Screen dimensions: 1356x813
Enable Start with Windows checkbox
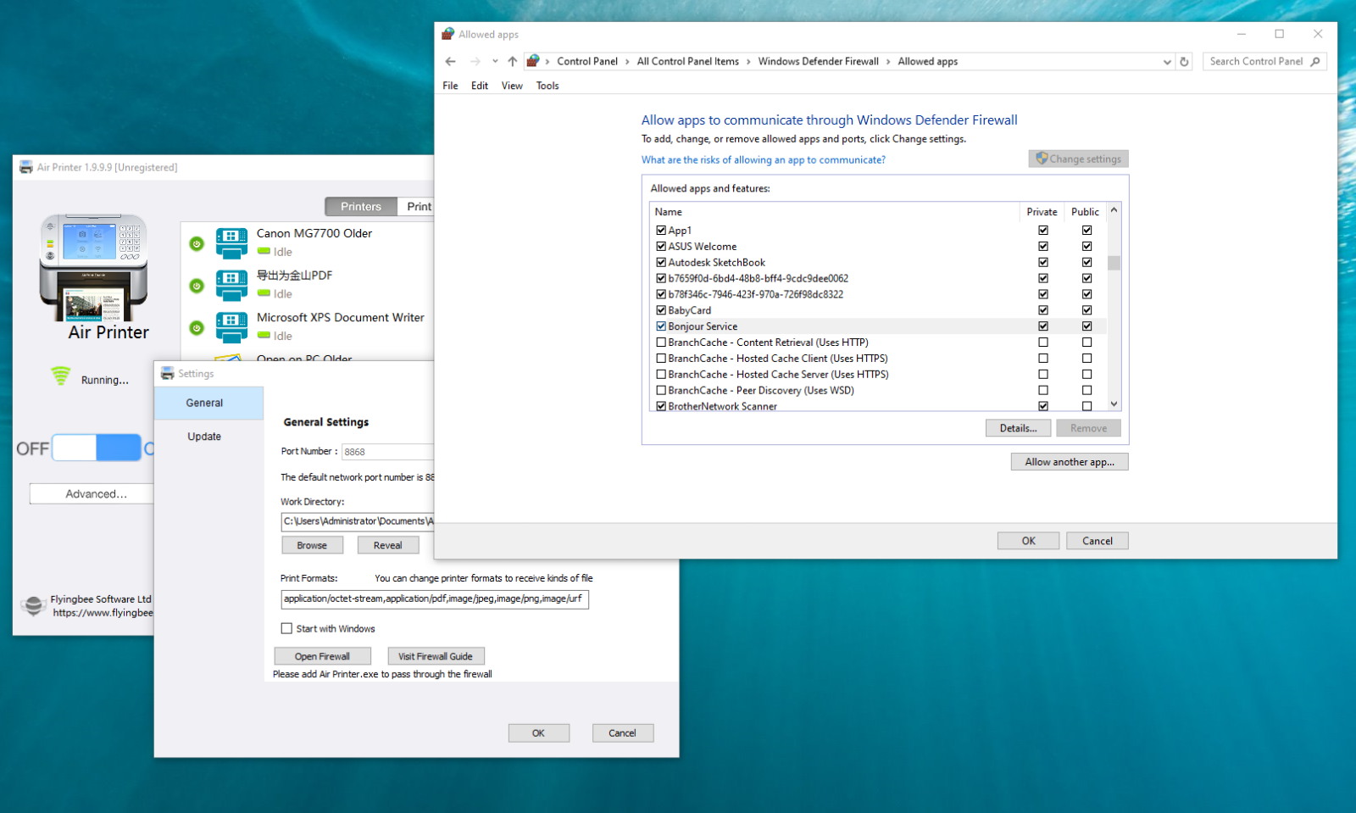tap(286, 628)
